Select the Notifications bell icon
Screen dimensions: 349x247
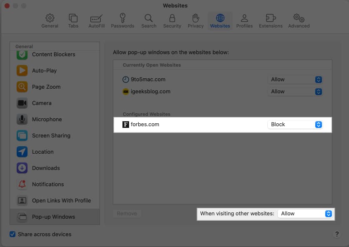point(22,184)
